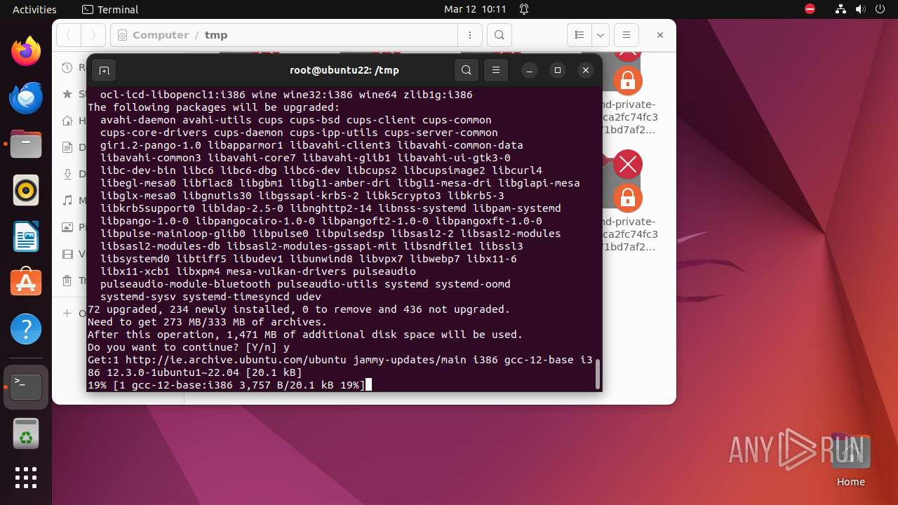Expand Files view options dropdown
The image size is (898, 505).
coord(601,35)
